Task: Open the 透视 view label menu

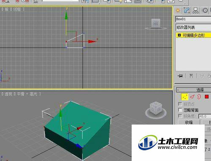Action: coord(8,94)
